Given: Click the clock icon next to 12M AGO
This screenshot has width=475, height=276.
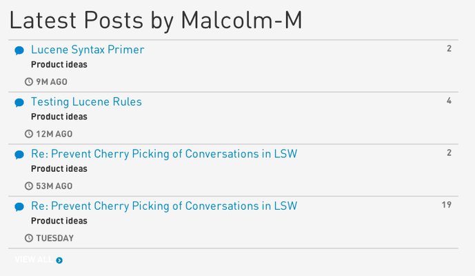Looking at the screenshot, I should 29,134.
